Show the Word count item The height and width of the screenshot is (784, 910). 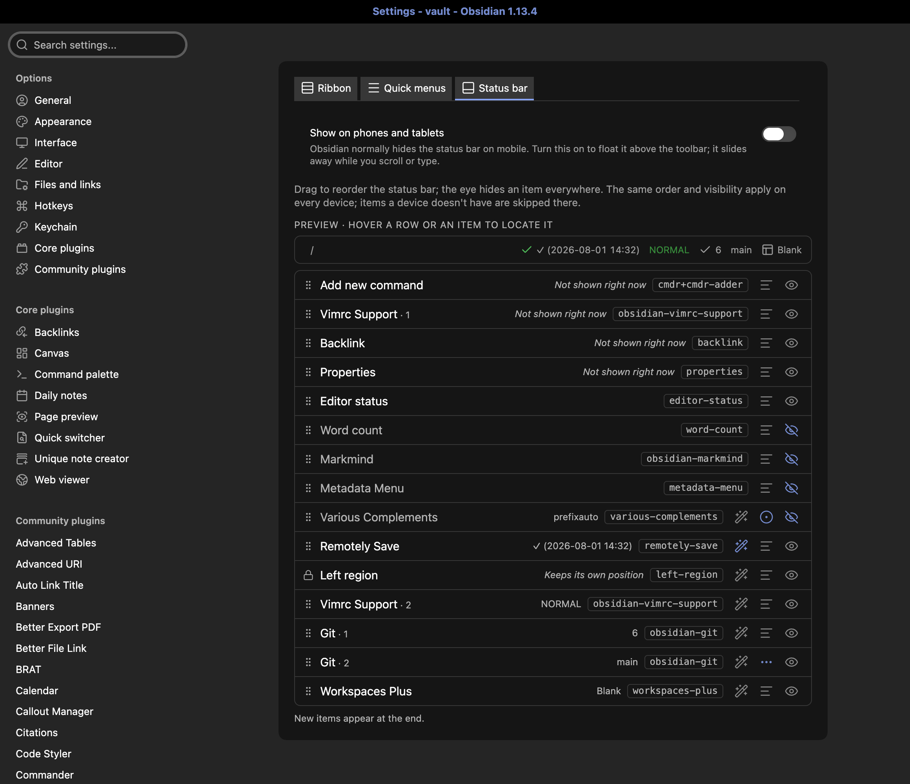coord(791,430)
